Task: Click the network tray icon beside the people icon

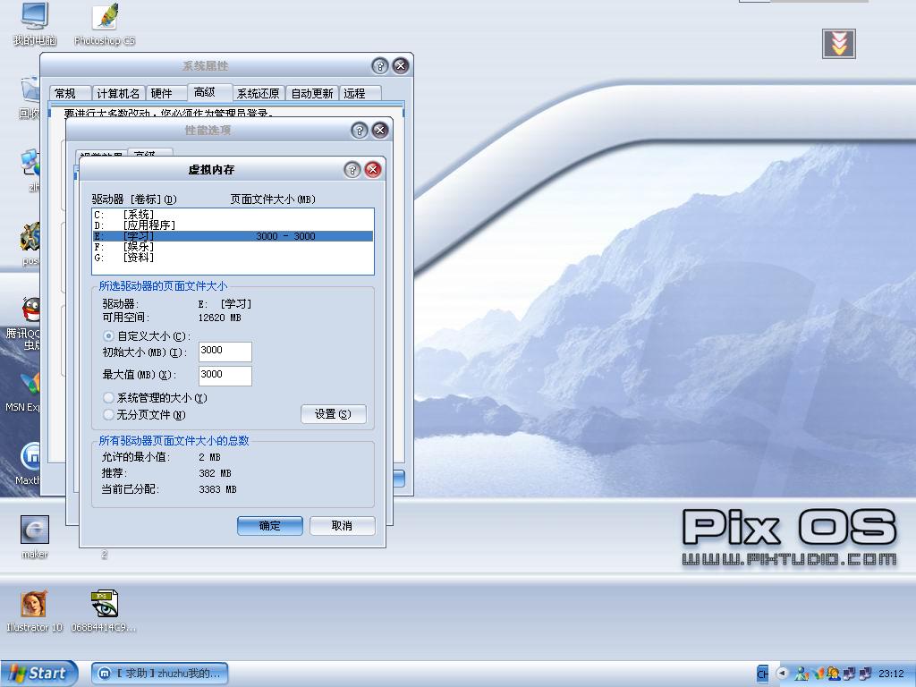Action: (x=850, y=674)
